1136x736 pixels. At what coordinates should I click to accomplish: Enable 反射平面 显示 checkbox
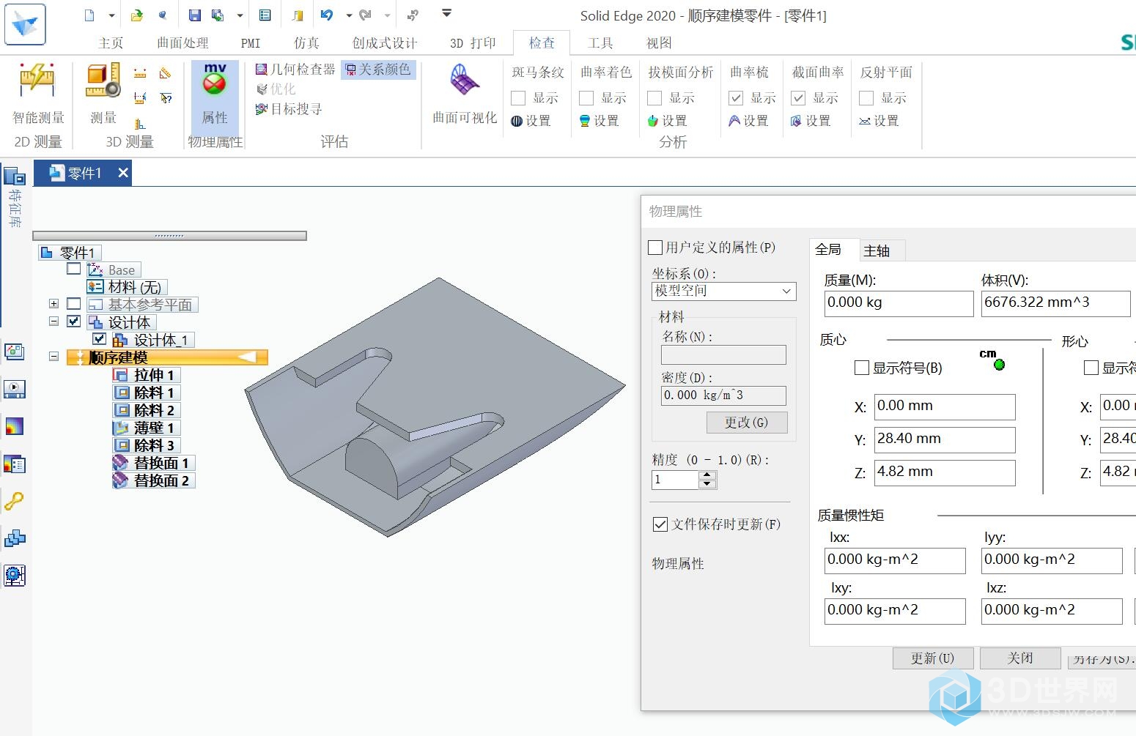pyautogui.click(x=866, y=98)
